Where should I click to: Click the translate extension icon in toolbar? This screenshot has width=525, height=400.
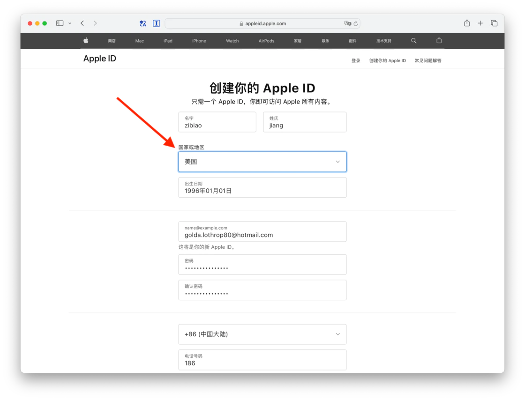(x=143, y=23)
